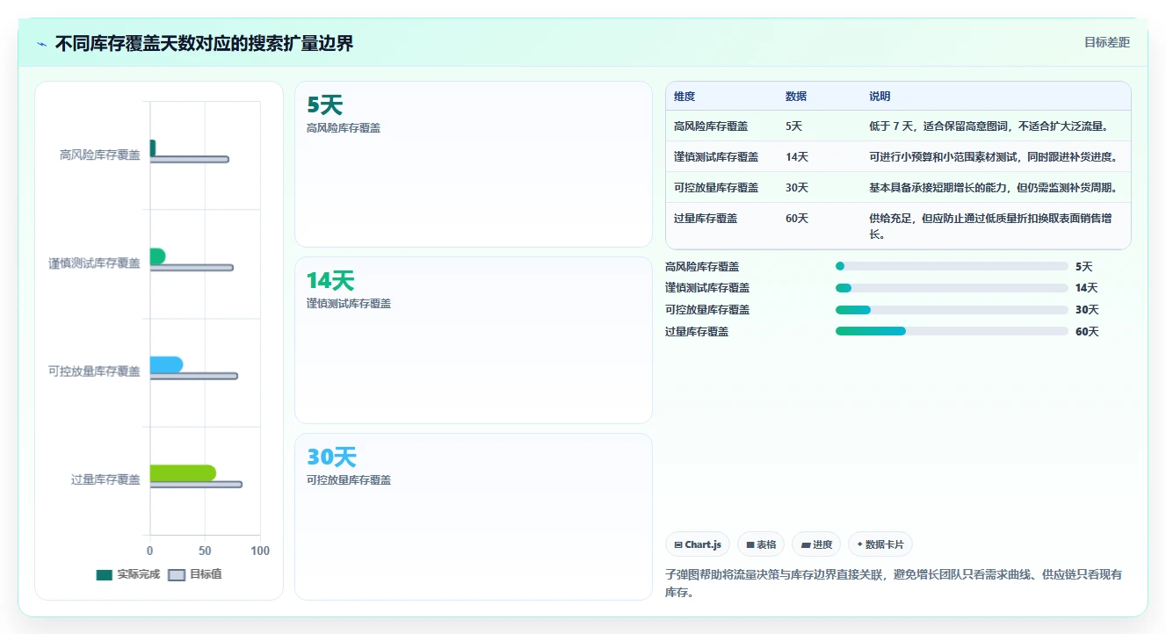Click the description starting 供给充足
Viewport: 1166px width, 634px height.
989,227
